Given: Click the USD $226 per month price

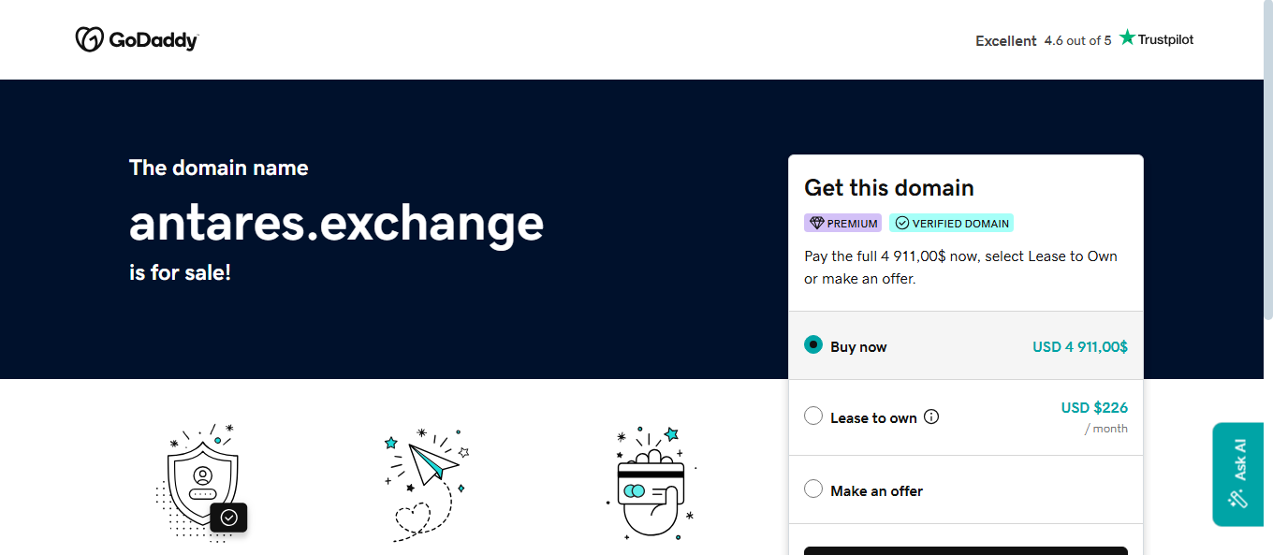Looking at the screenshot, I should click(x=1094, y=416).
